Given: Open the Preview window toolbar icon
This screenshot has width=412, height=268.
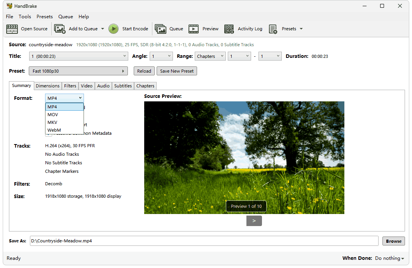Looking at the screenshot, I should [x=194, y=29].
